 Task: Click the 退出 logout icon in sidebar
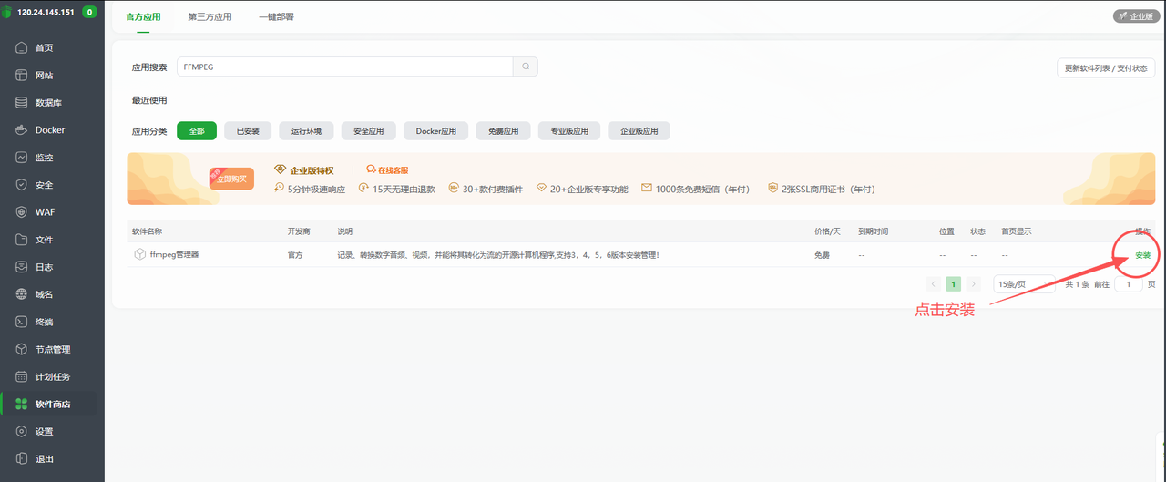pos(21,458)
